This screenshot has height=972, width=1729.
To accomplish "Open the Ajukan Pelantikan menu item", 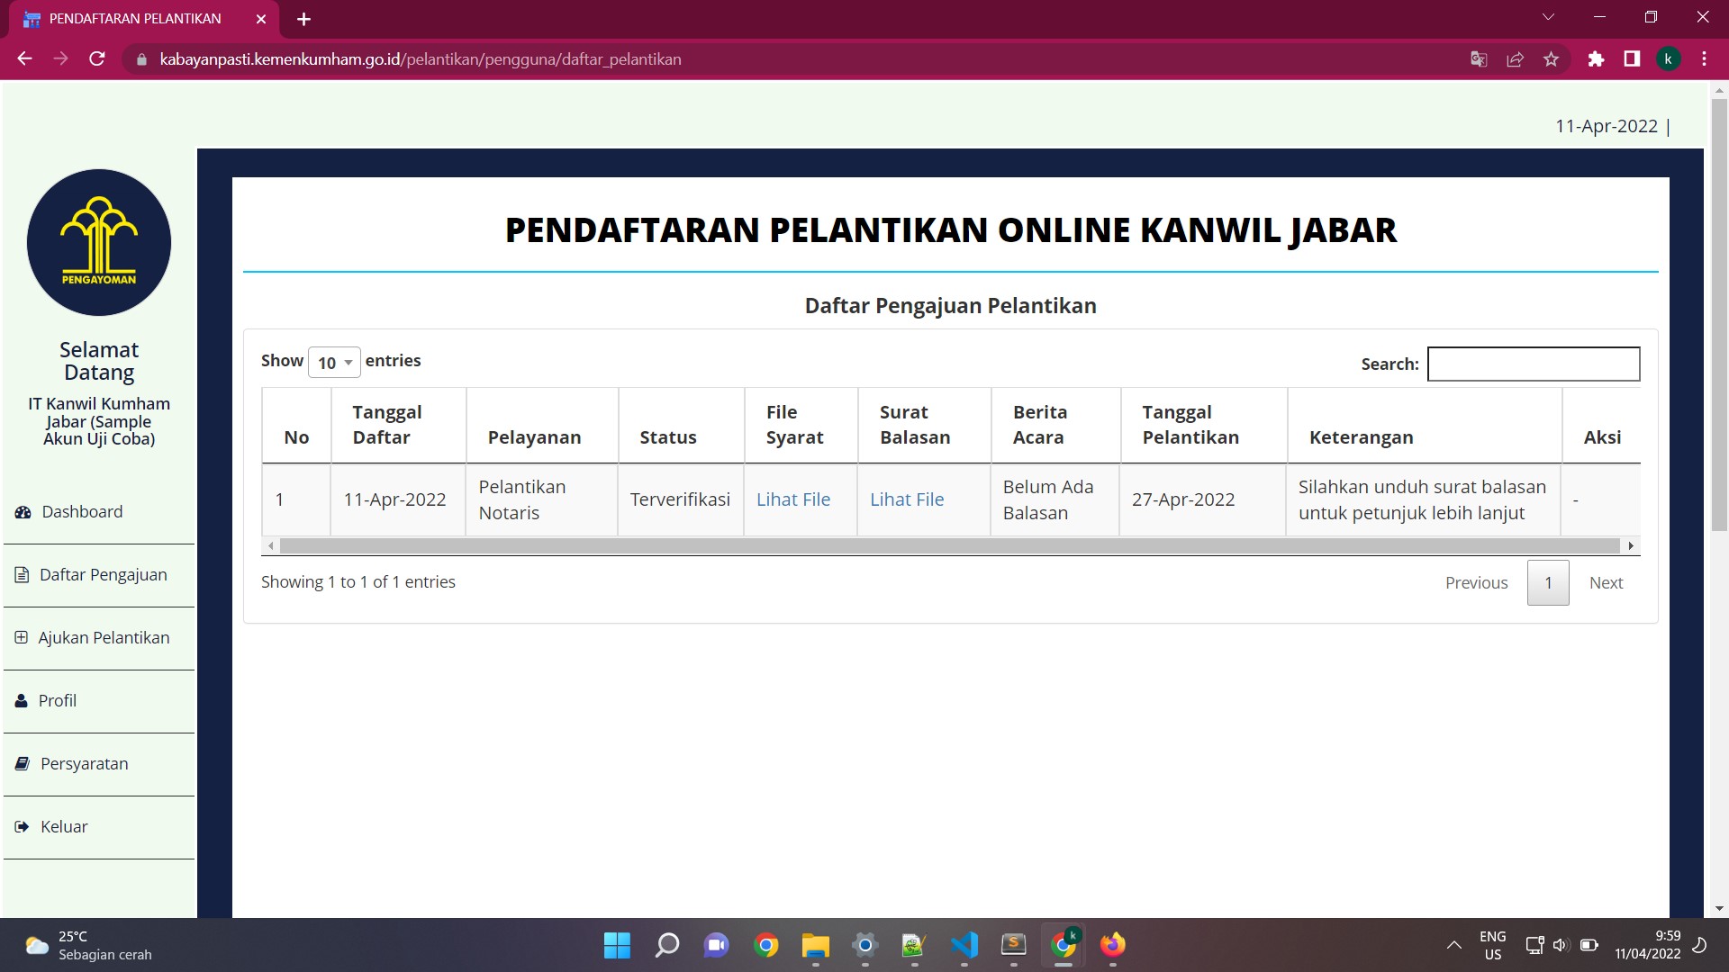I will 104,637.
